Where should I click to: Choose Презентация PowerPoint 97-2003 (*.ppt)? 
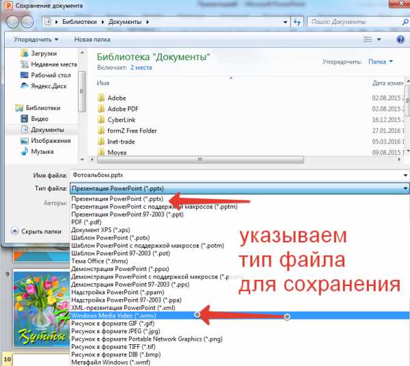pos(127,214)
